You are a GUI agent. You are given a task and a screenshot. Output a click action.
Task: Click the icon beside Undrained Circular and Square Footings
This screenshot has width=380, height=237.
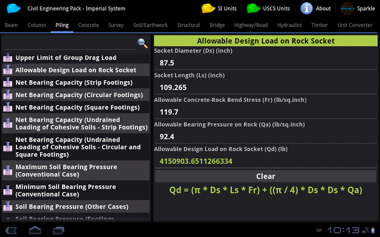[x=8, y=147]
